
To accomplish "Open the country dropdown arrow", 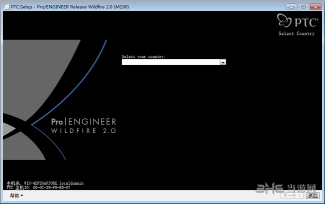I will (x=223, y=62).
